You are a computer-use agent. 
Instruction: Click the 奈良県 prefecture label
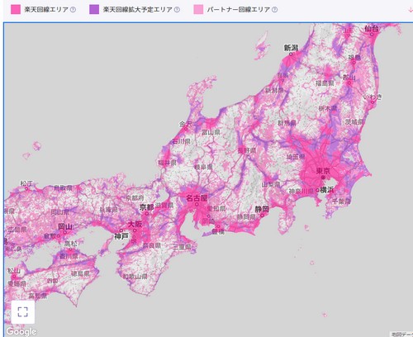coord(151,245)
